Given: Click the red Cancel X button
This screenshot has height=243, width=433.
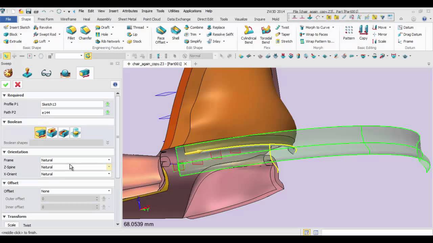Looking at the screenshot, I should pyautogui.click(x=18, y=85).
